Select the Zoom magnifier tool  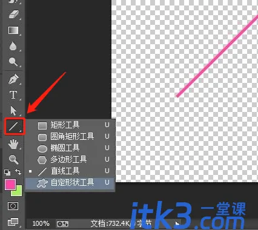click(x=13, y=159)
